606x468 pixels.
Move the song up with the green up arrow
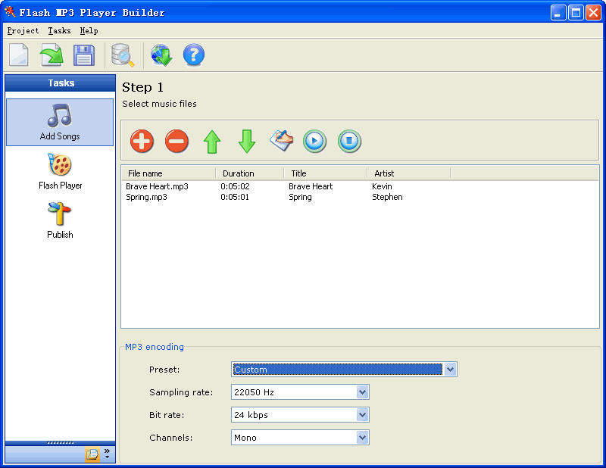pyautogui.click(x=212, y=142)
